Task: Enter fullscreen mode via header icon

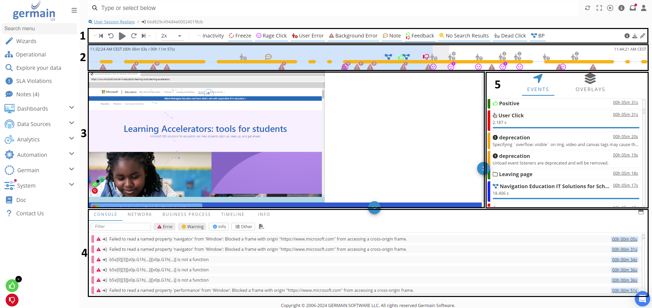Action: click(599, 8)
